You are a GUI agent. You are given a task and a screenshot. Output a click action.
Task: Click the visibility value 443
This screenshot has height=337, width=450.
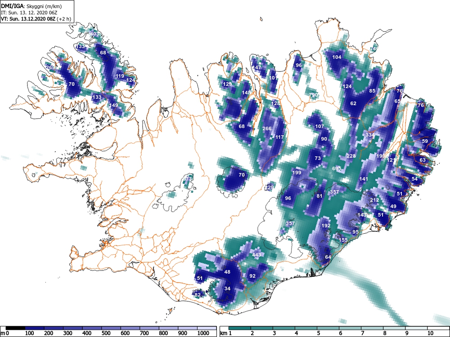[256, 255]
